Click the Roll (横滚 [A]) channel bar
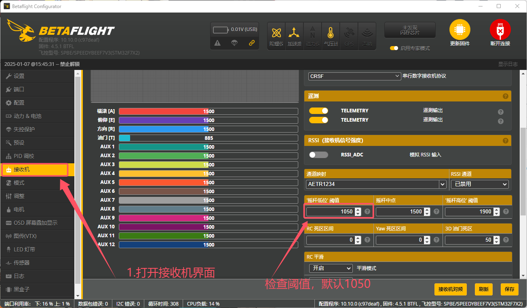The width and height of the screenshot is (527, 308). pyautogui.click(x=209, y=111)
